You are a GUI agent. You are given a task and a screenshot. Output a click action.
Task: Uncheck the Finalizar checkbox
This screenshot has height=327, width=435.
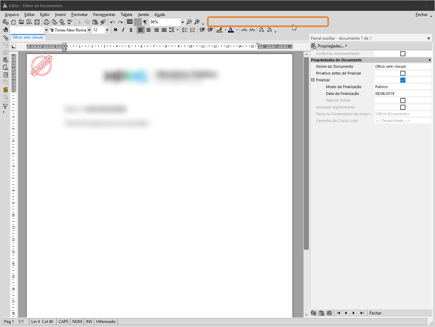click(x=403, y=80)
